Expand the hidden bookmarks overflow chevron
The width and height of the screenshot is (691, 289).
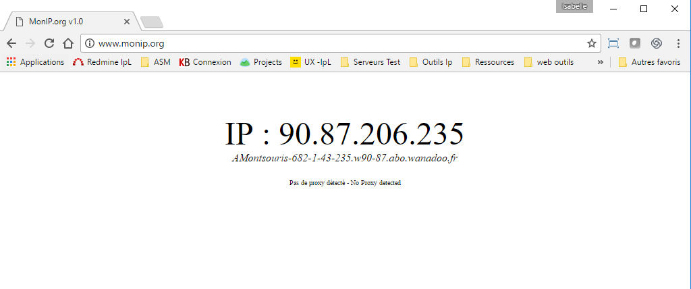point(600,62)
